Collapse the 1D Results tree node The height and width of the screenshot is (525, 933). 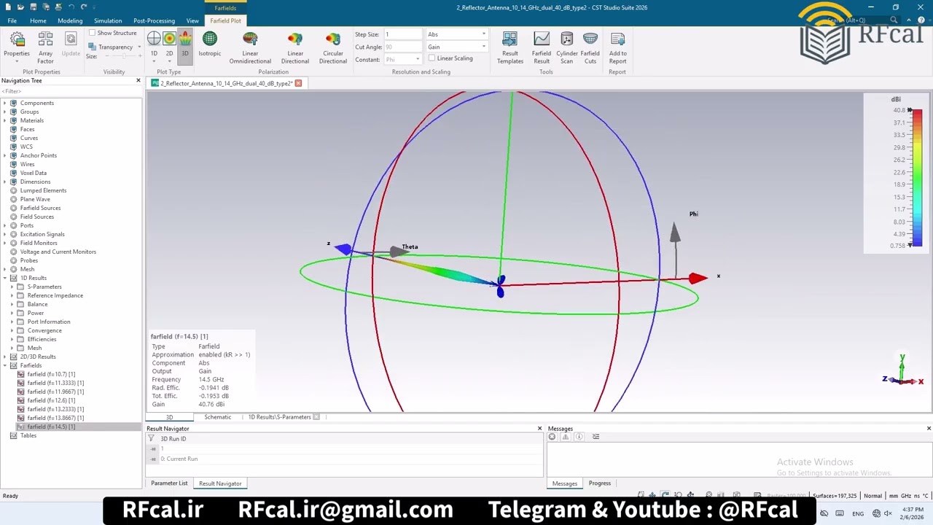(x=4, y=278)
